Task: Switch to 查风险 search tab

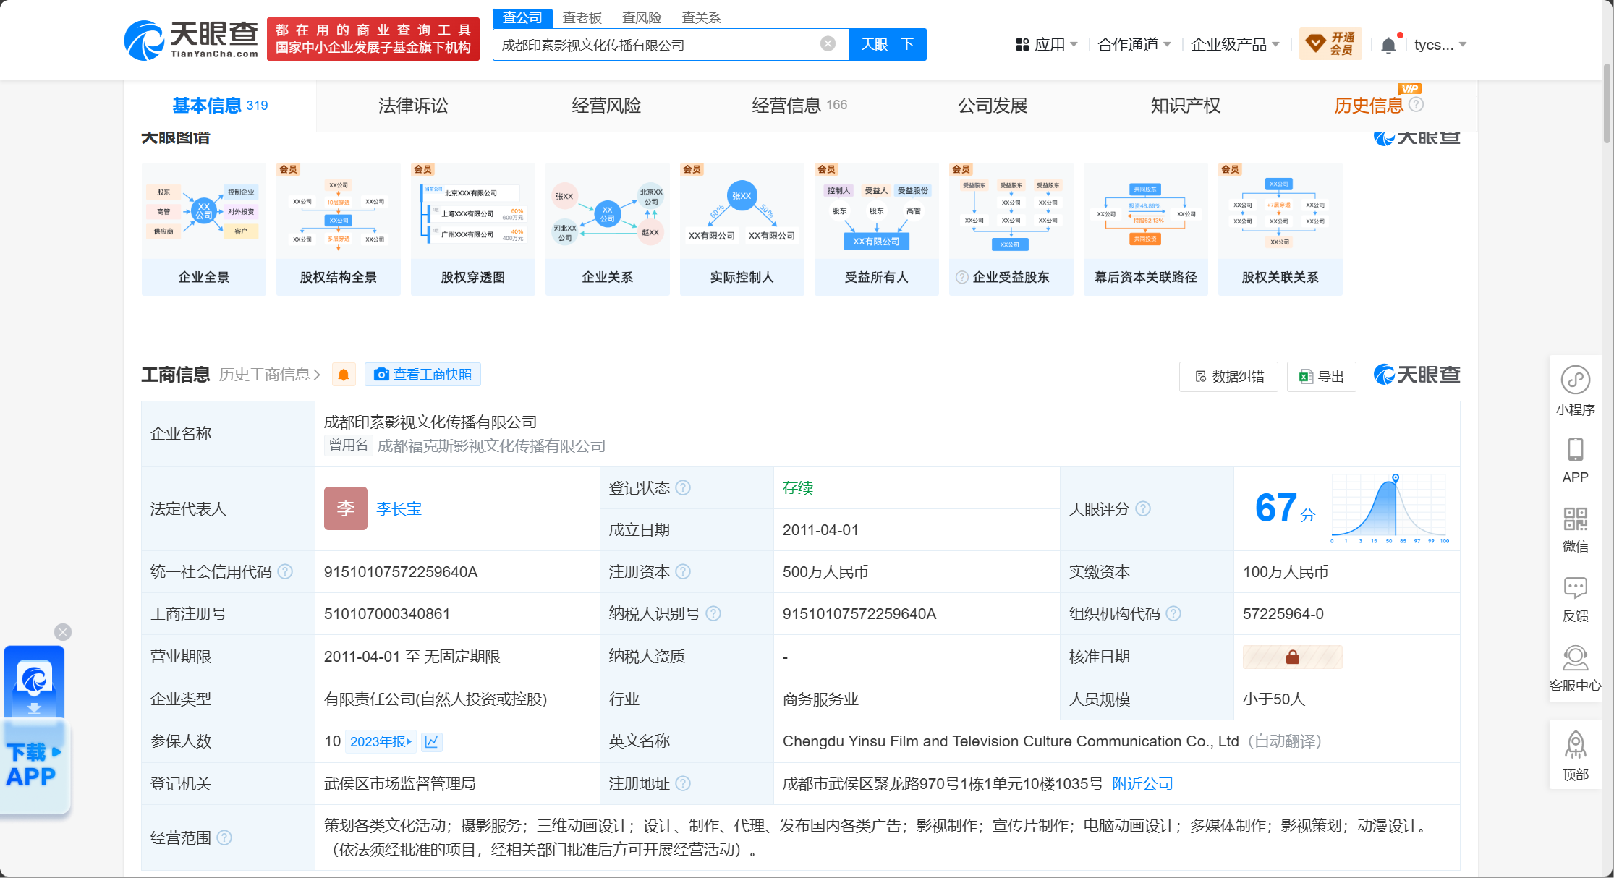Action: click(642, 17)
